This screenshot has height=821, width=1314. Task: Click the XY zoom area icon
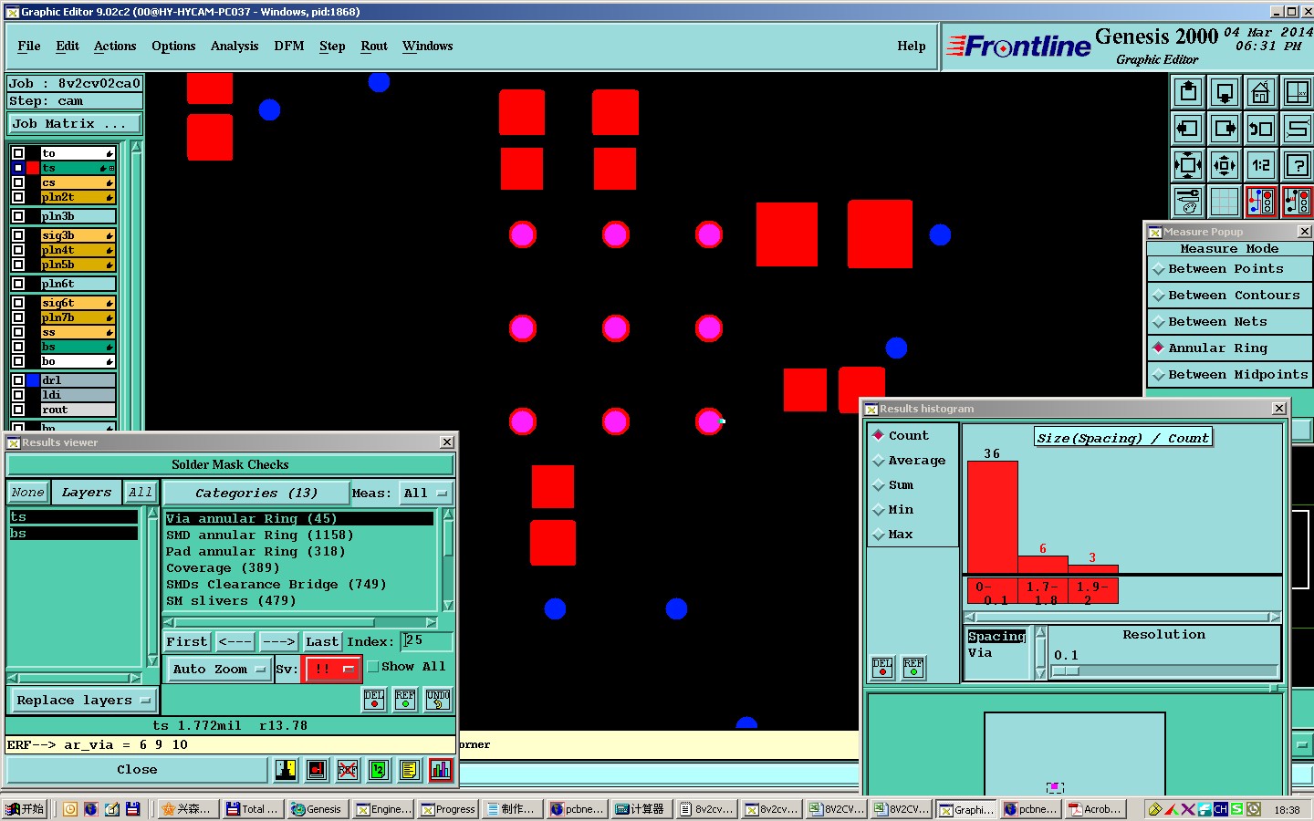(x=1297, y=92)
